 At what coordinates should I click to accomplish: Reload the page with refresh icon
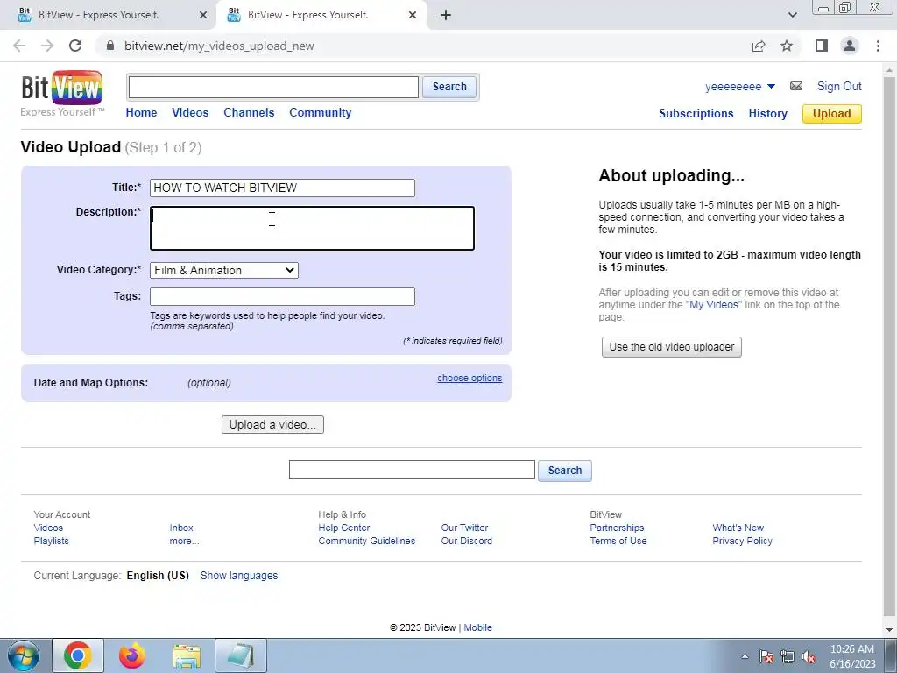click(75, 46)
